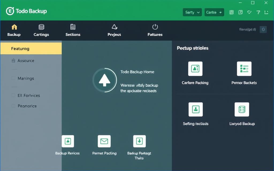Image resolution: width=274 pixels, height=171 pixels.
Task: Click the Manings label
Action: click(x=26, y=78)
